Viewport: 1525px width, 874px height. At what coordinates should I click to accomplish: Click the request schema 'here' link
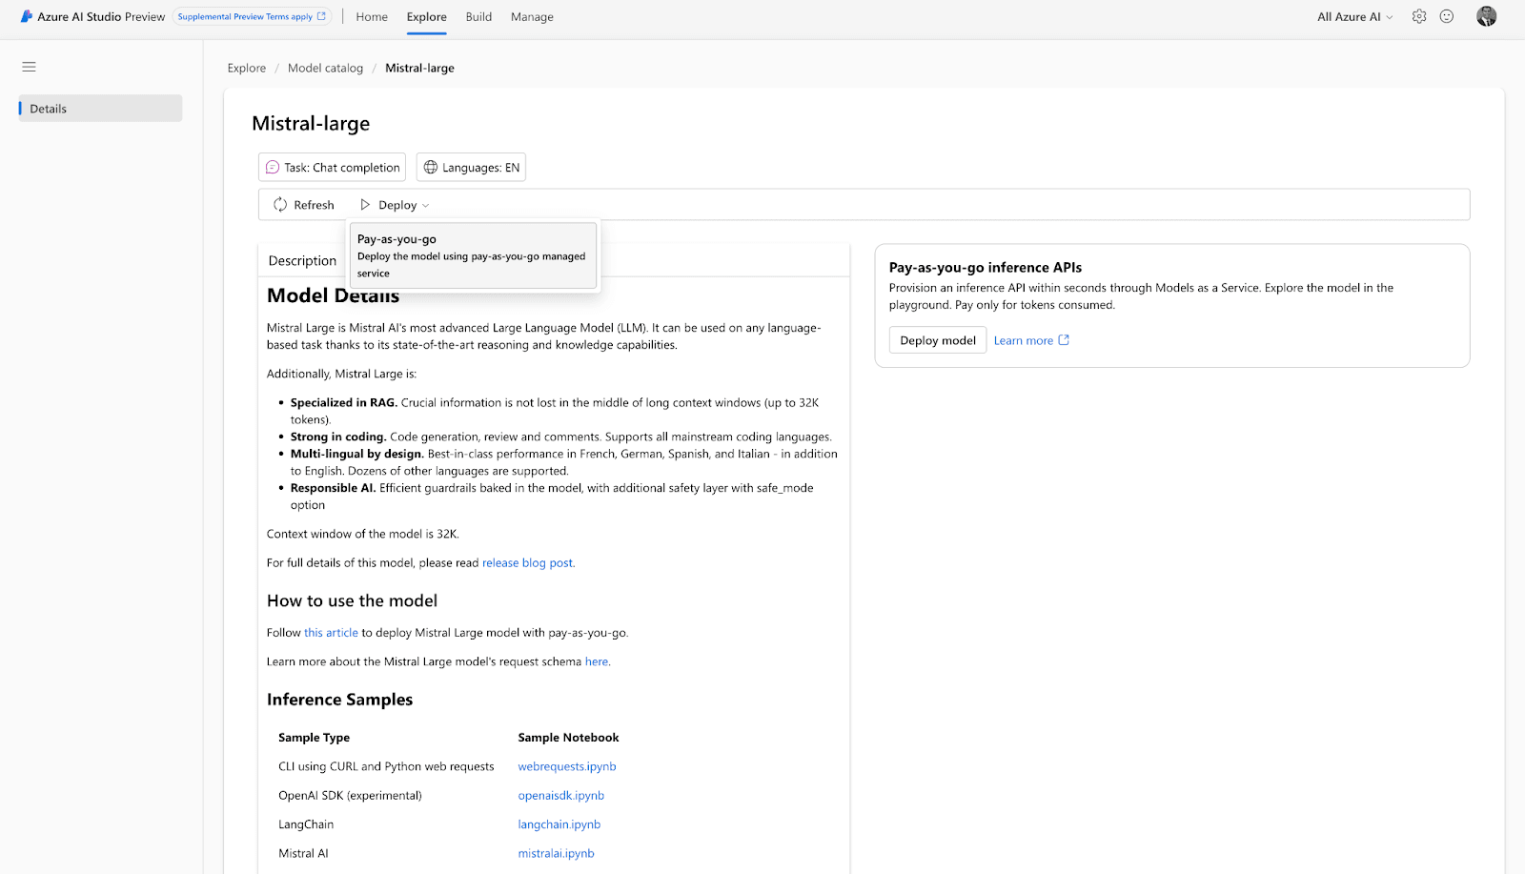[x=597, y=661]
